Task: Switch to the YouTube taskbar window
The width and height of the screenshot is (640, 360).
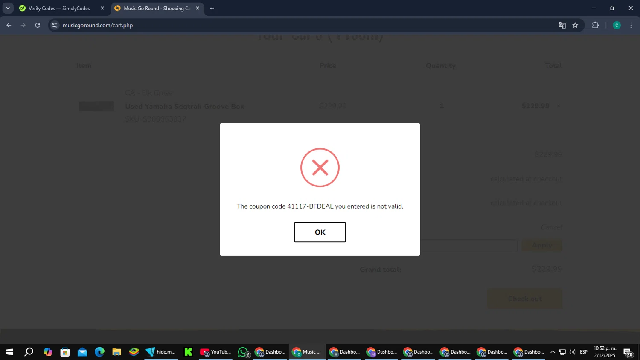Action: click(x=215, y=352)
